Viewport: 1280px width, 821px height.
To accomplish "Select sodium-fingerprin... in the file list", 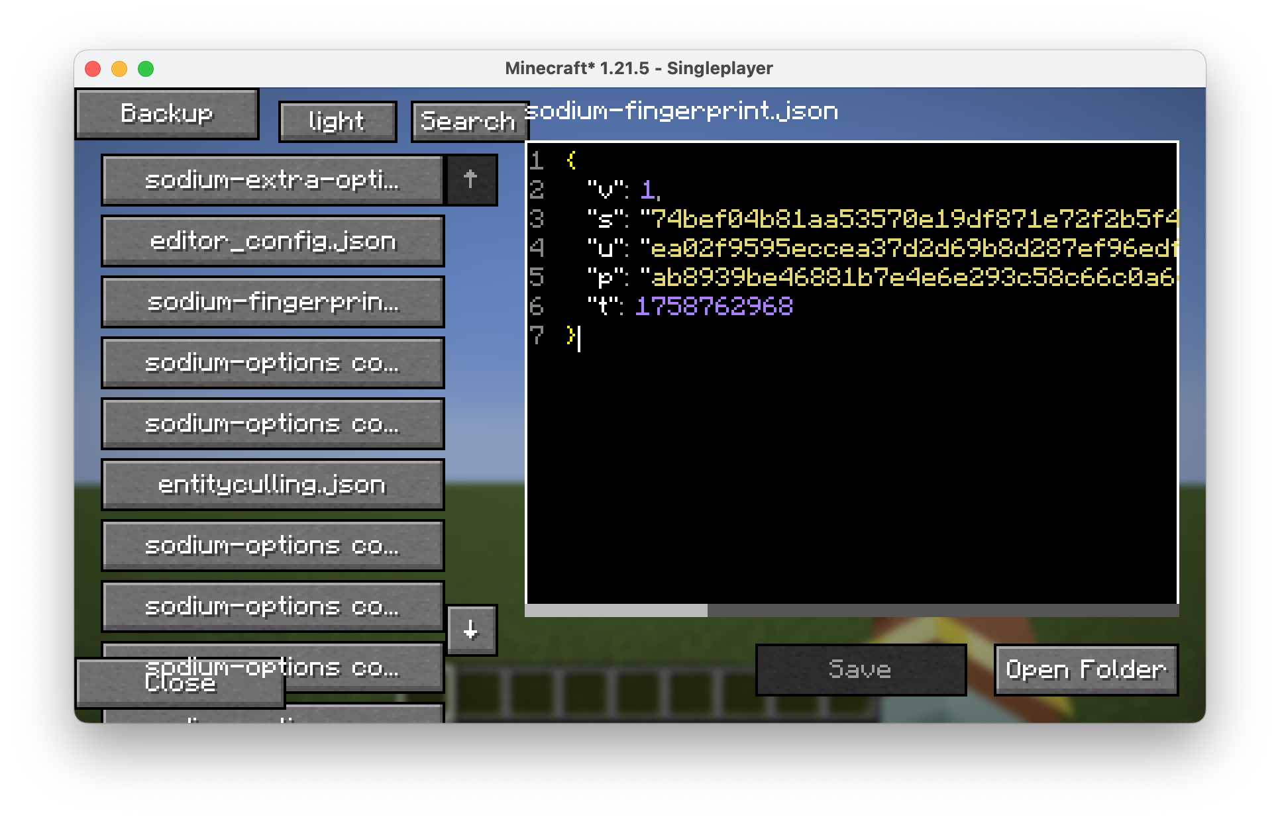I will tap(272, 302).
